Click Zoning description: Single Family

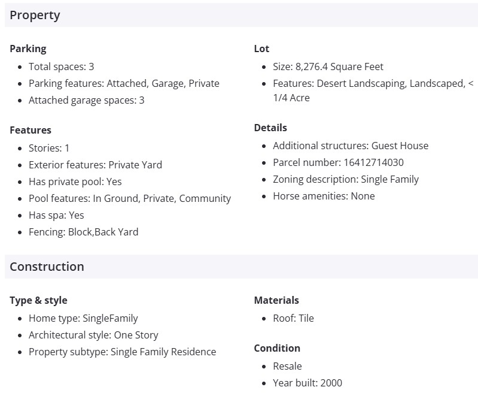pyautogui.click(x=346, y=179)
